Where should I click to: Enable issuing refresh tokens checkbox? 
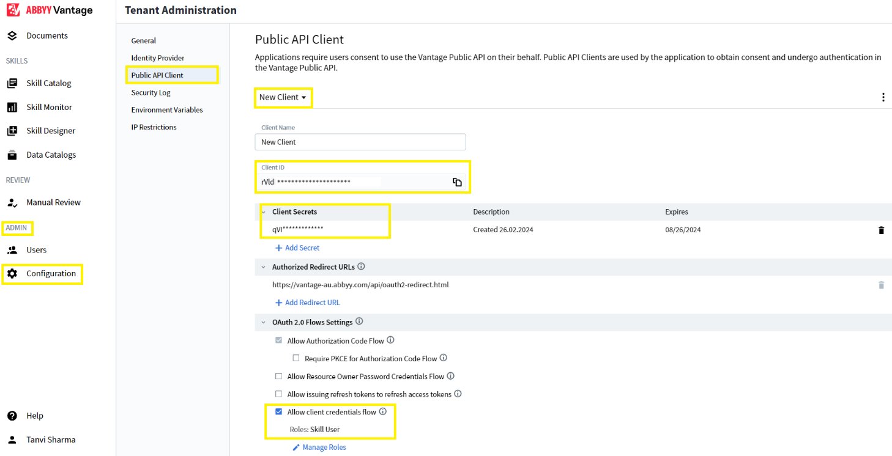click(x=279, y=394)
